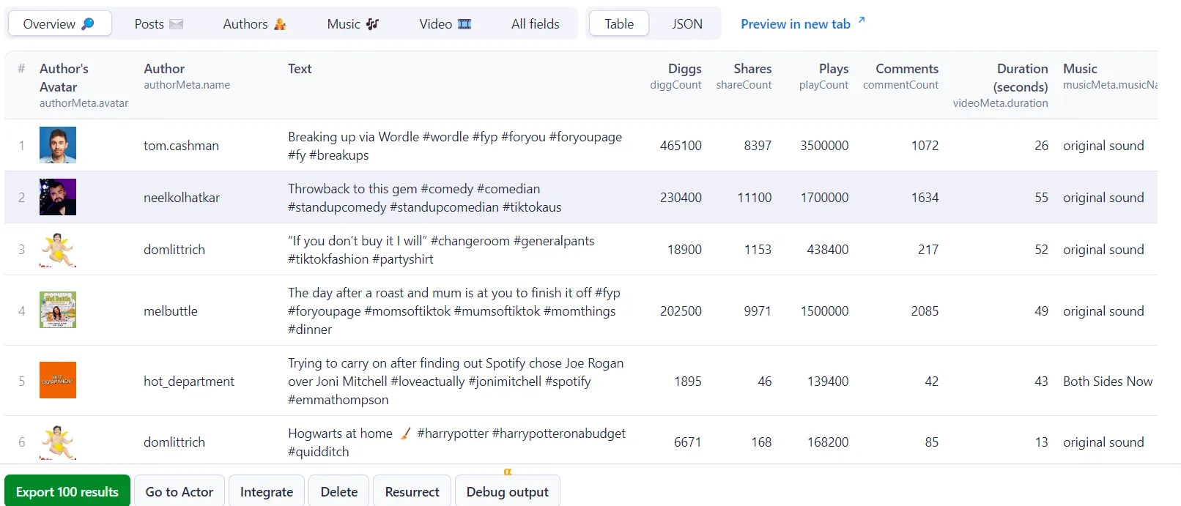
Task: Click the external-link arrow beside Preview
Action: 862,21
